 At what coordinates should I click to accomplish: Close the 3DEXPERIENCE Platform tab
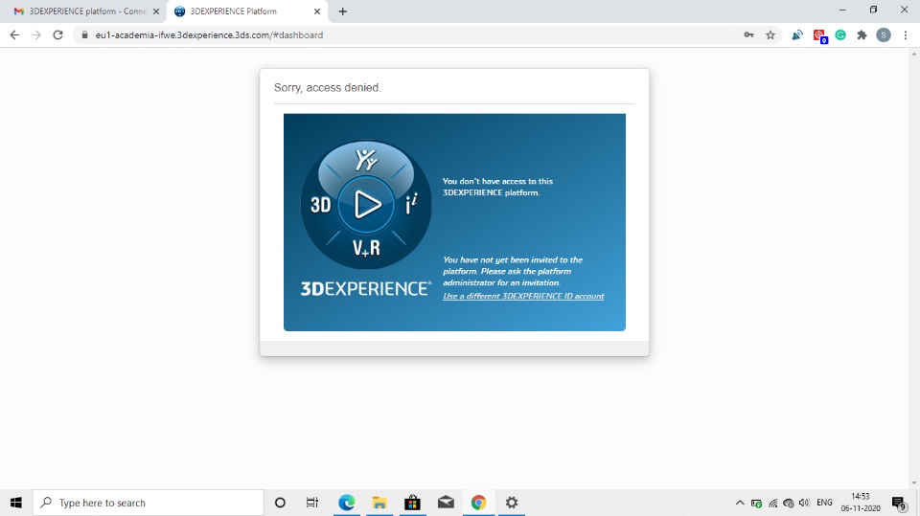[317, 11]
